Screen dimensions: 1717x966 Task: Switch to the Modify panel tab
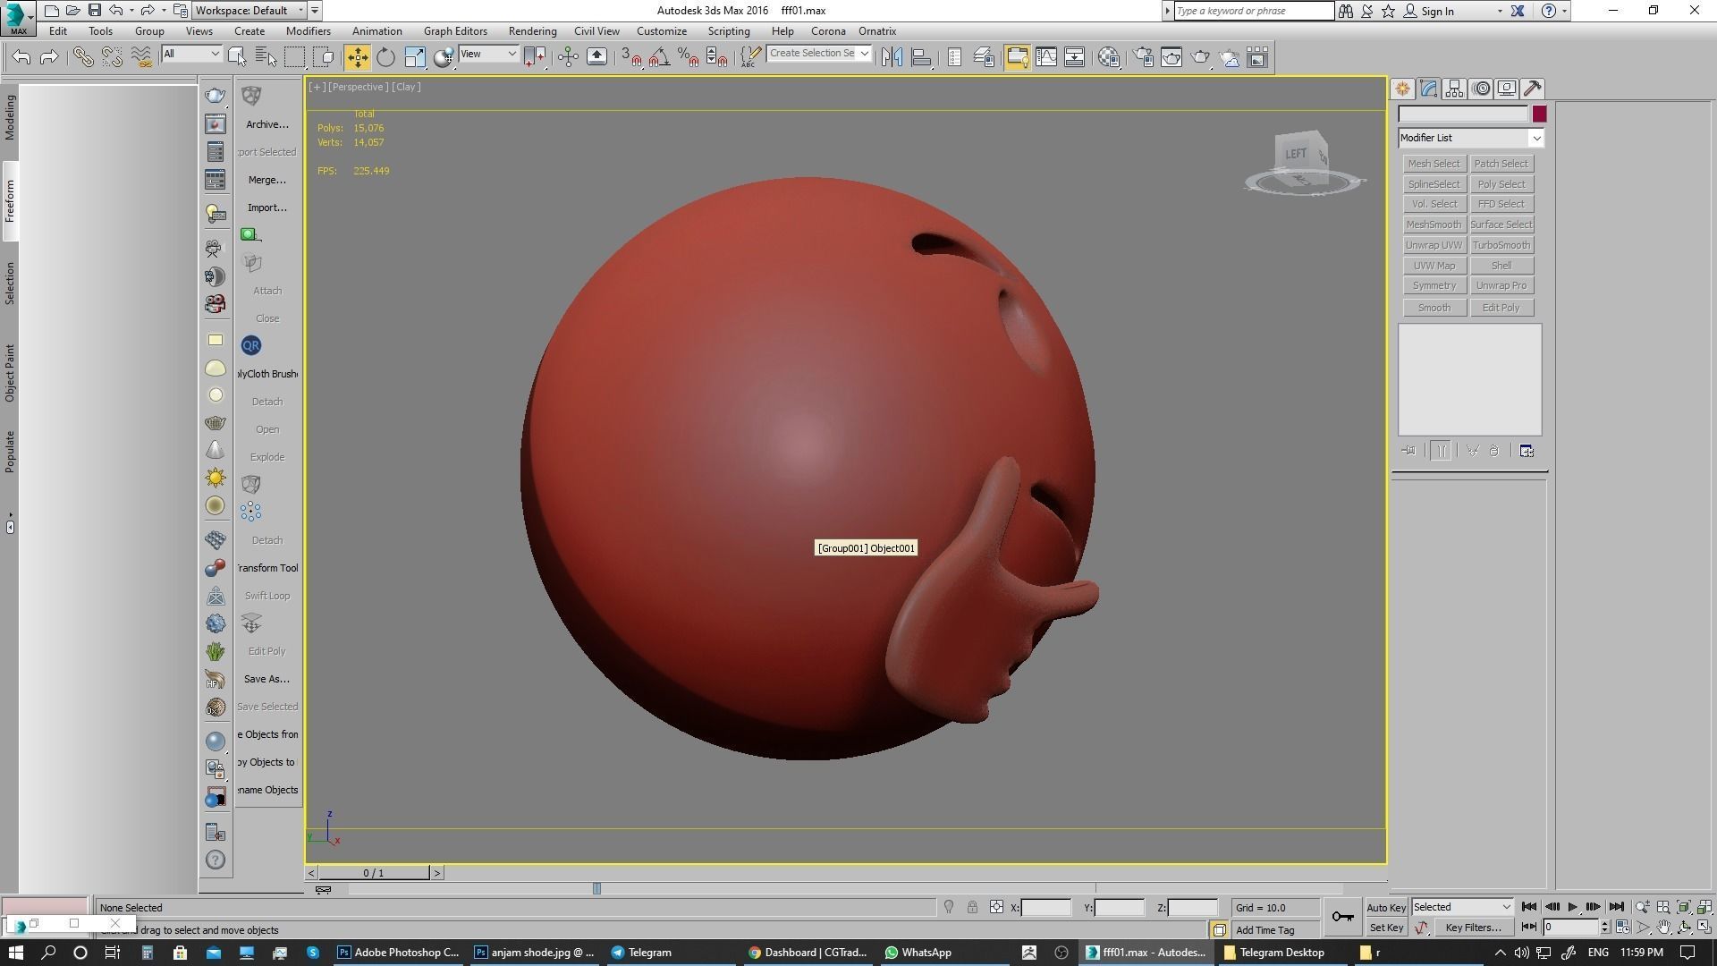(x=1428, y=89)
